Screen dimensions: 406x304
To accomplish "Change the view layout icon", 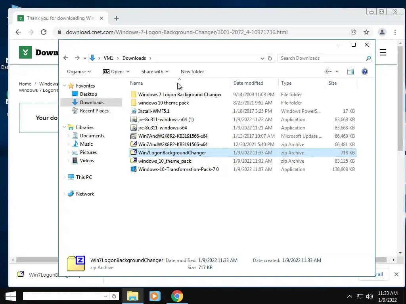I will click(329, 72).
